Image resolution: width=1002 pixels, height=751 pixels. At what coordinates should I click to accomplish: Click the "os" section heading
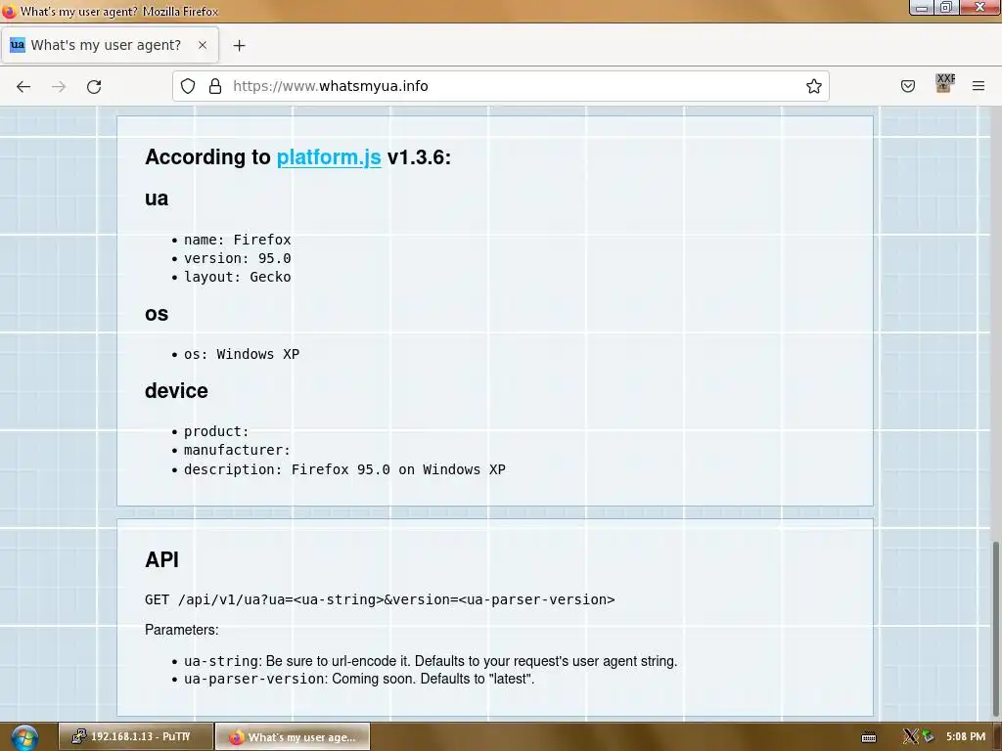click(x=157, y=314)
